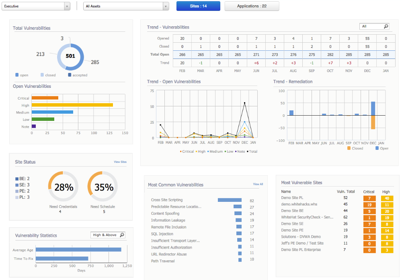Click the Need Credentials 28% ring gauge

click(64, 187)
